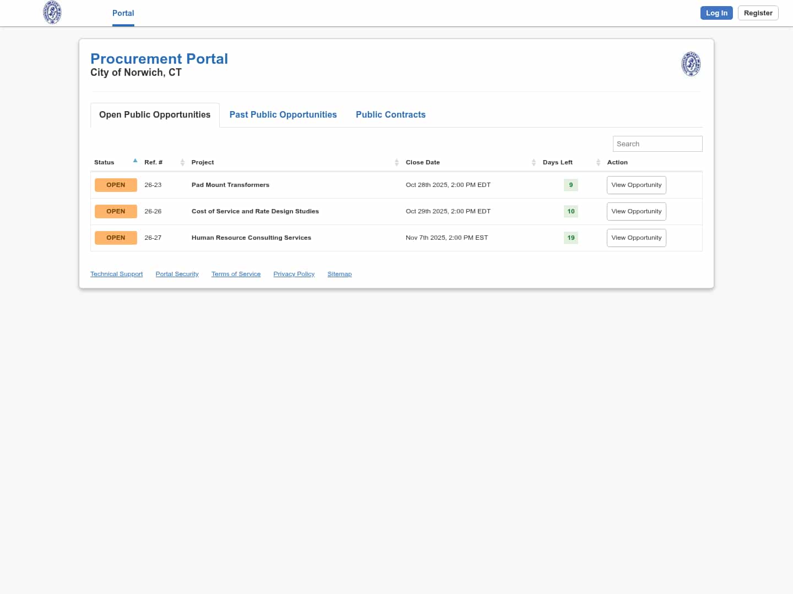Click the Log In button
Image resolution: width=793 pixels, height=594 pixels.
pyautogui.click(x=716, y=13)
